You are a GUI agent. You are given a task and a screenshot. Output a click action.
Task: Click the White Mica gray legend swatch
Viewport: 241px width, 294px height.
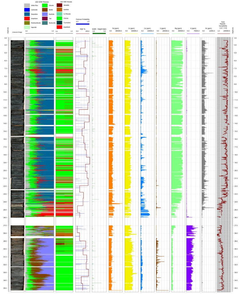click(27, 5)
